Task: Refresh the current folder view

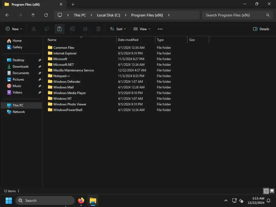Action: 46,15
